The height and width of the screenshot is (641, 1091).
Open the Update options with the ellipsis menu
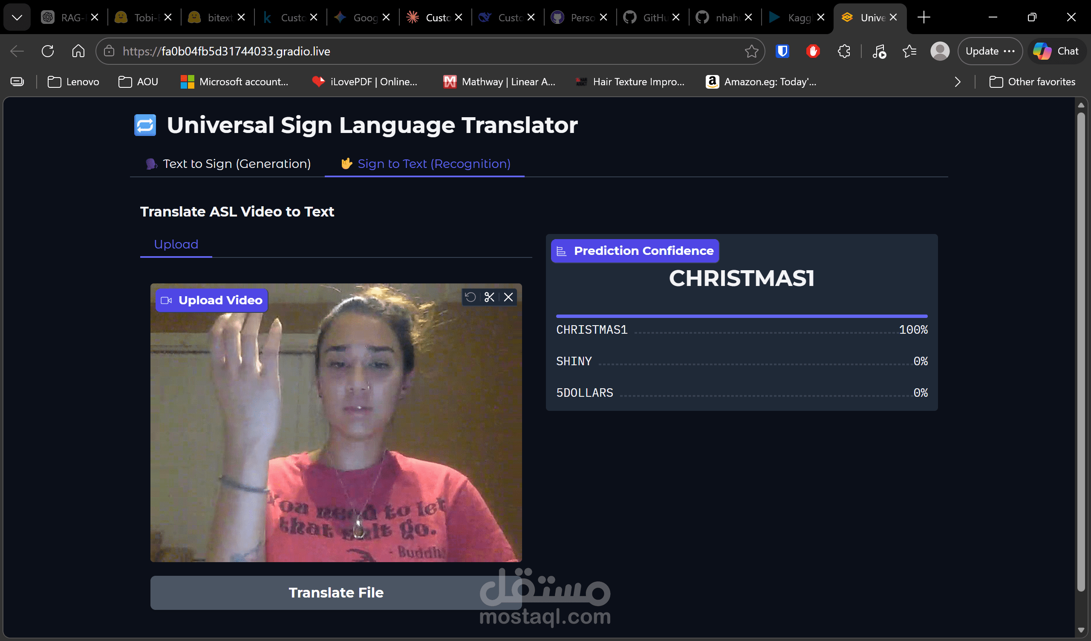pyautogui.click(x=1010, y=51)
